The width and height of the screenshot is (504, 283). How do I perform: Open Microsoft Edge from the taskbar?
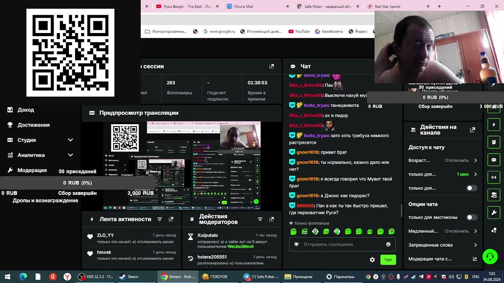(23, 277)
